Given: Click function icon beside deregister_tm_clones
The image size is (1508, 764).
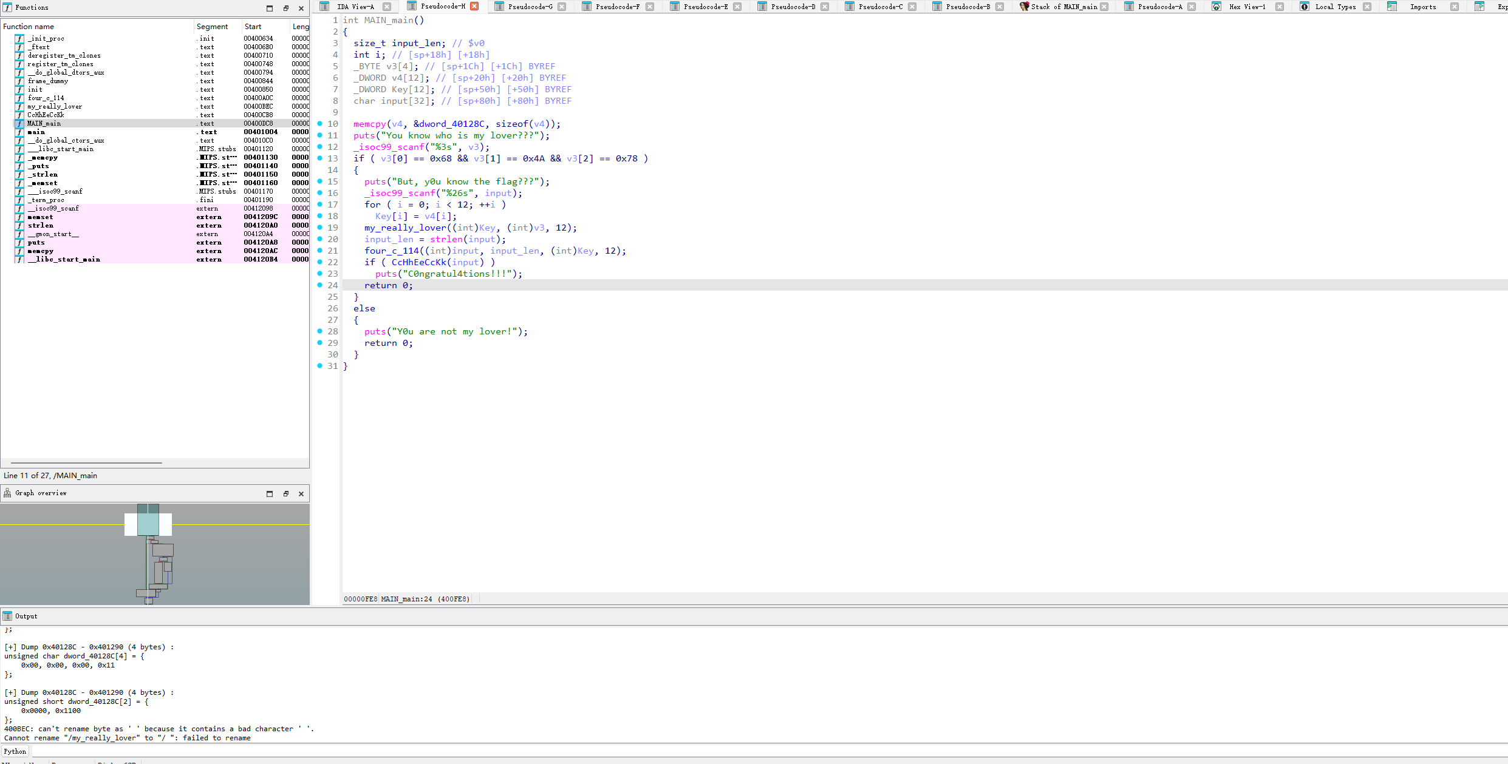Looking at the screenshot, I should point(19,55).
